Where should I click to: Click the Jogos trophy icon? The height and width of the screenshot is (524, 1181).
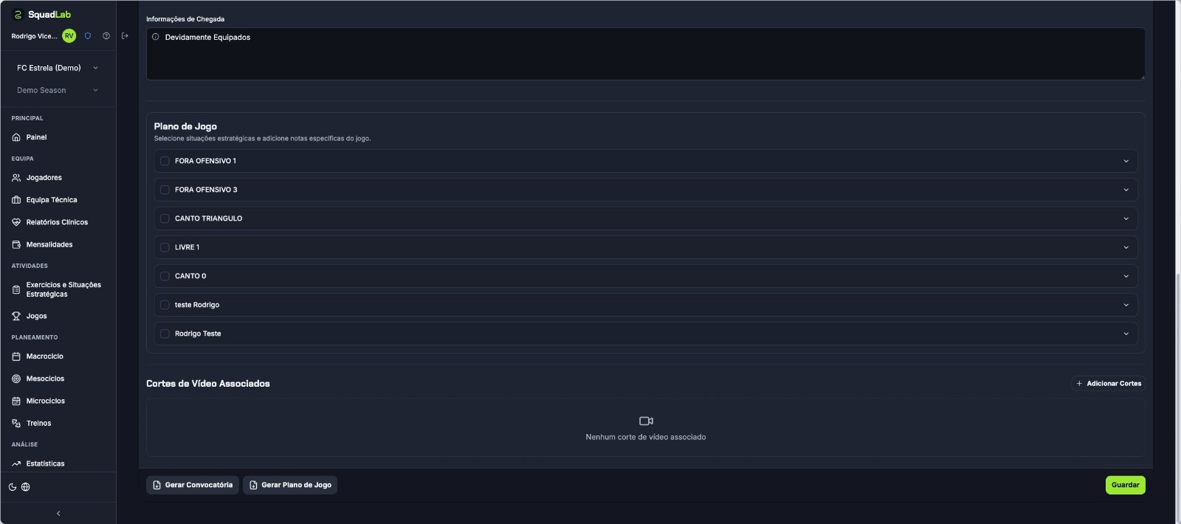16,316
